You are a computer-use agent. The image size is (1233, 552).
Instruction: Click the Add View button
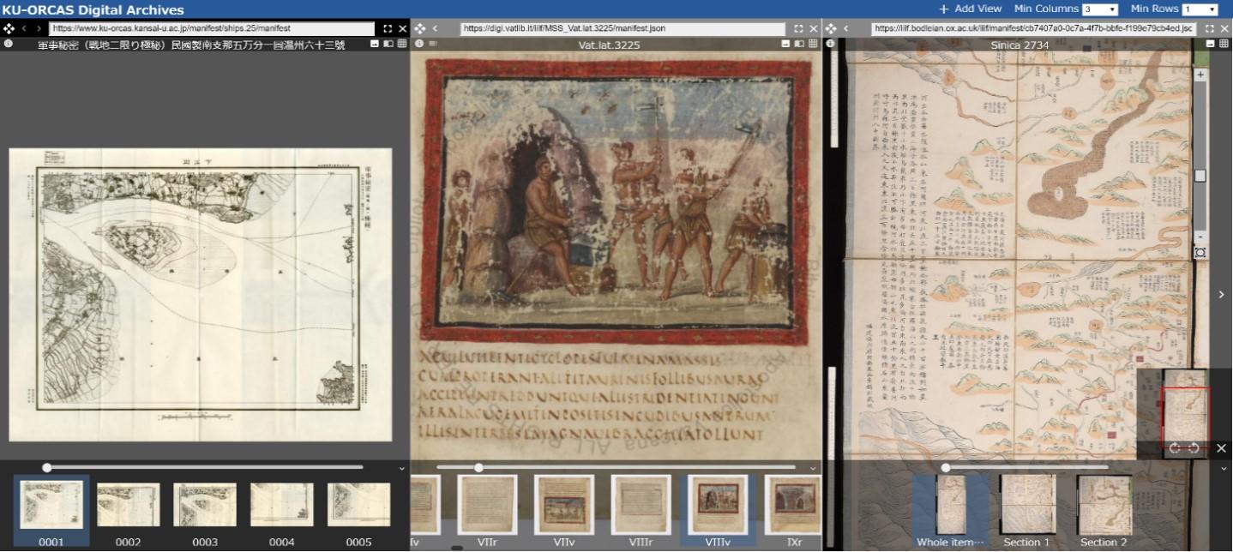tap(970, 9)
